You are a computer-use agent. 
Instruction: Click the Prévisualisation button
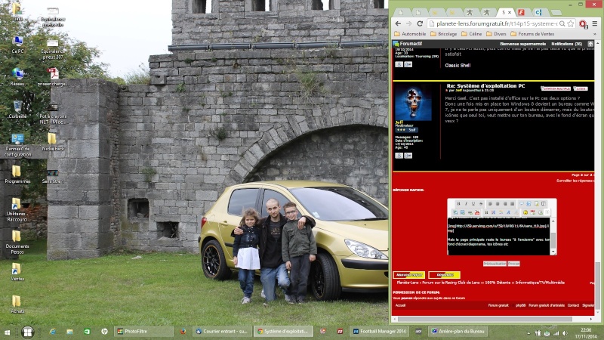[x=495, y=264]
